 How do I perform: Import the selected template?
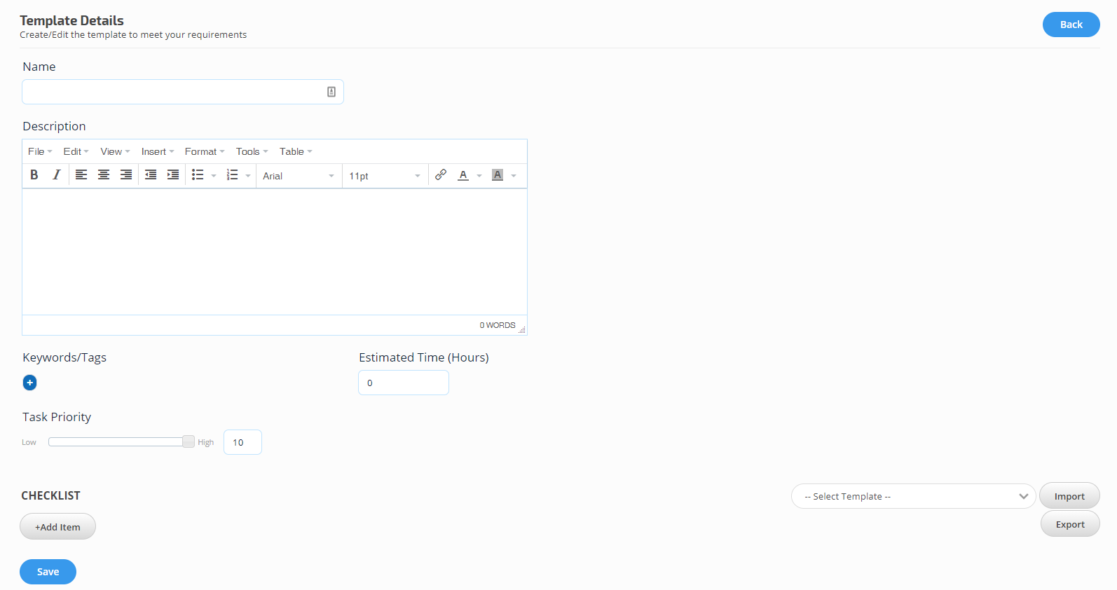[1069, 496]
